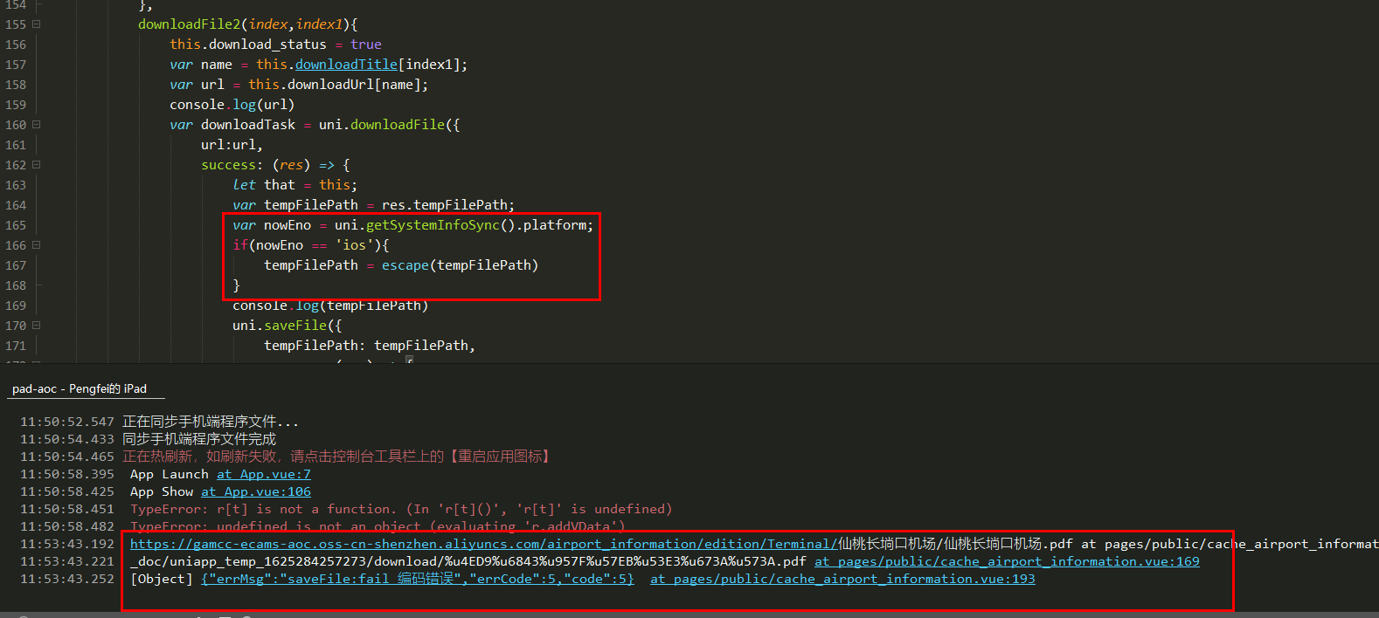
Task: Click line number 165 in the gutter
Action: [16, 225]
